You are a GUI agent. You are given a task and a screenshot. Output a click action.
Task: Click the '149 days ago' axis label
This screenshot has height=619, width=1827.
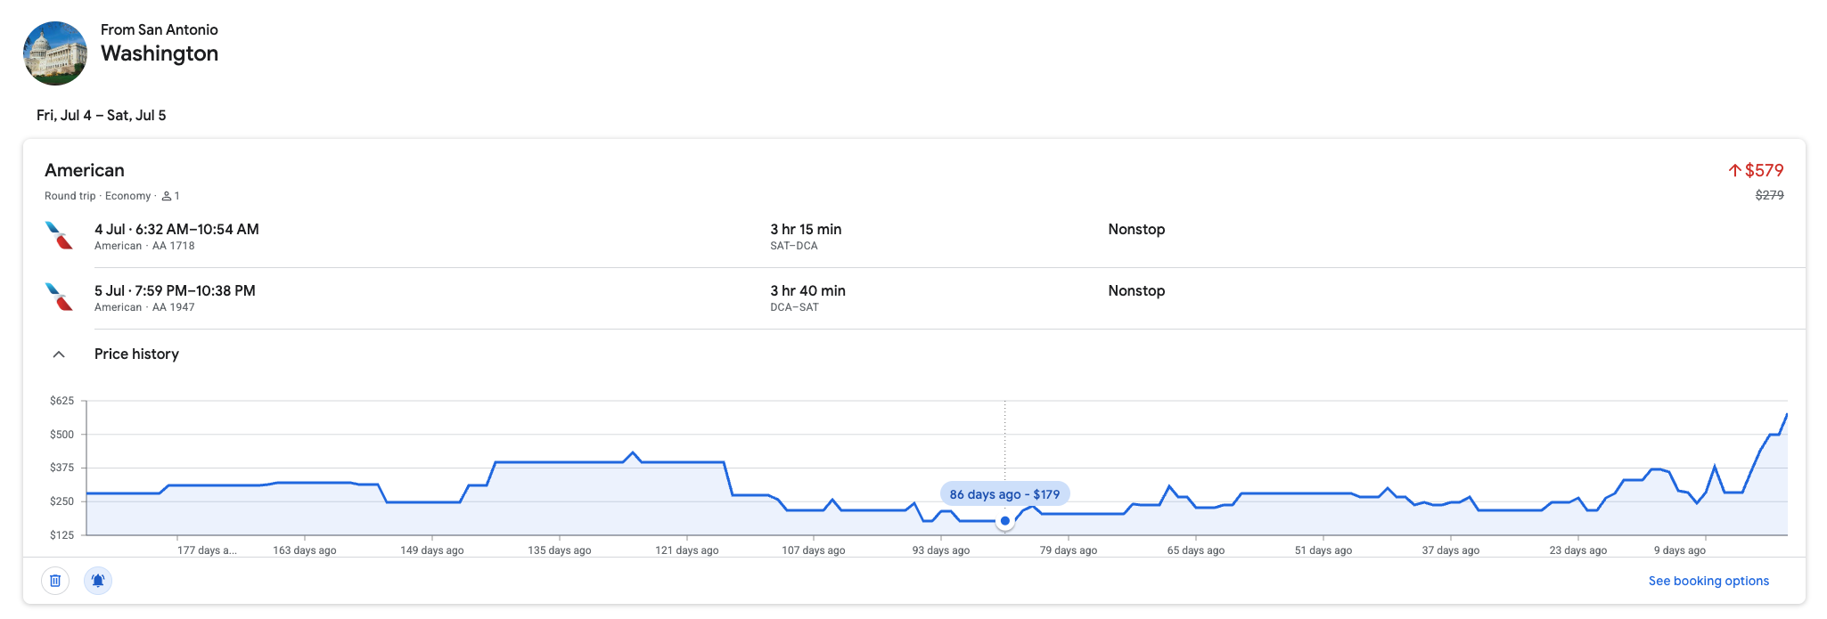pyautogui.click(x=432, y=550)
